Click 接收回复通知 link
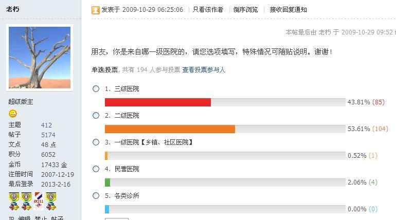This screenshot has height=220, width=396. (288, 10)
